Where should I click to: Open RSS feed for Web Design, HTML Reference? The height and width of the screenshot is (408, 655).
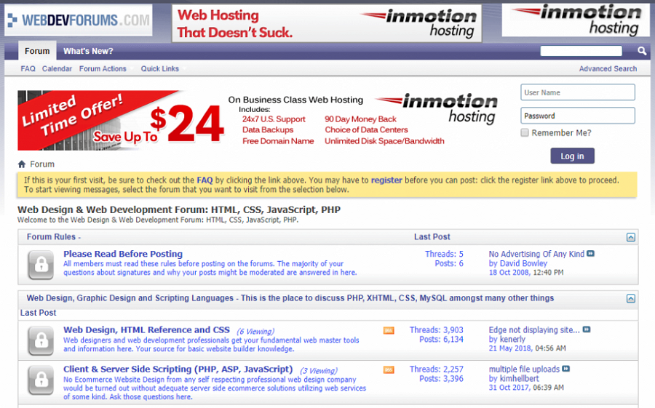tap(389, 331)
